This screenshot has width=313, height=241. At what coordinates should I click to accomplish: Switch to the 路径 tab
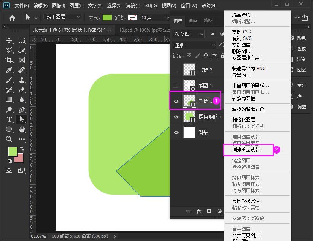(x=208, y=21)
